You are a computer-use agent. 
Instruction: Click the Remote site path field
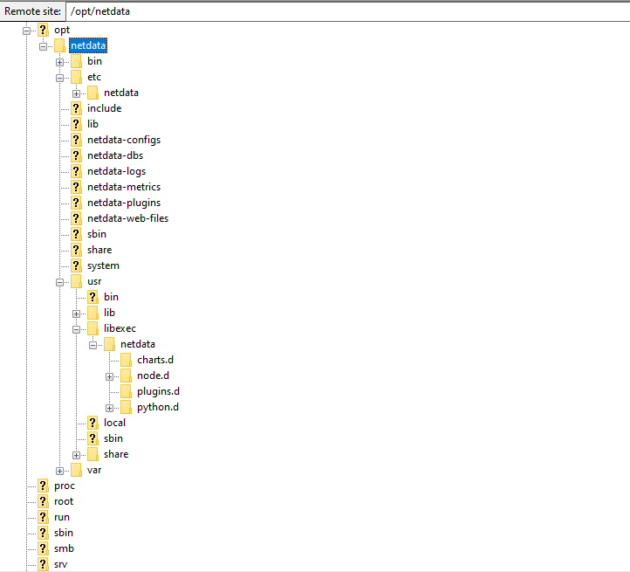[x=347, y=11]
